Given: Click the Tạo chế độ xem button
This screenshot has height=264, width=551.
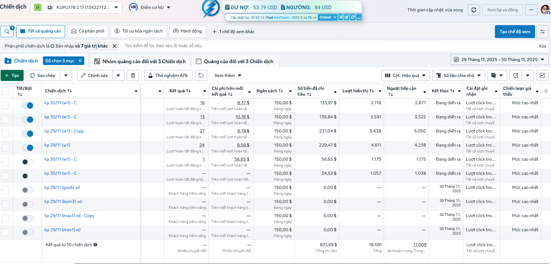Looking at the screenshot, I should (x=515, y=32).
